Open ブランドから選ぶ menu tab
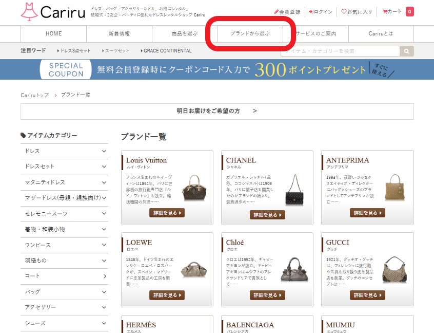434x333 pixels. point(250,34)
